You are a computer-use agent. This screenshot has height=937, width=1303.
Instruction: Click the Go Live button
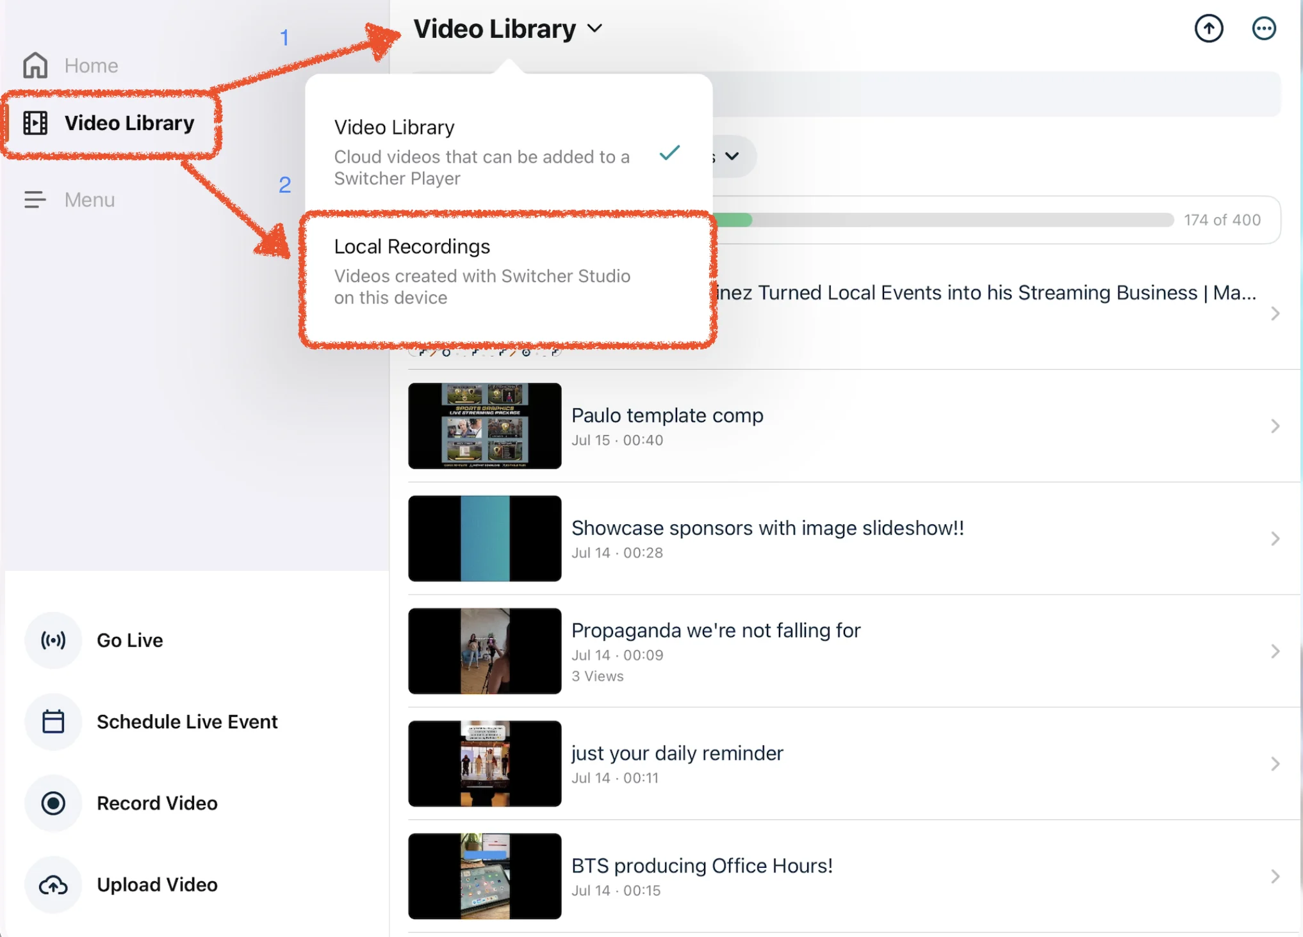pyautogui.click(x=94, y=640)
